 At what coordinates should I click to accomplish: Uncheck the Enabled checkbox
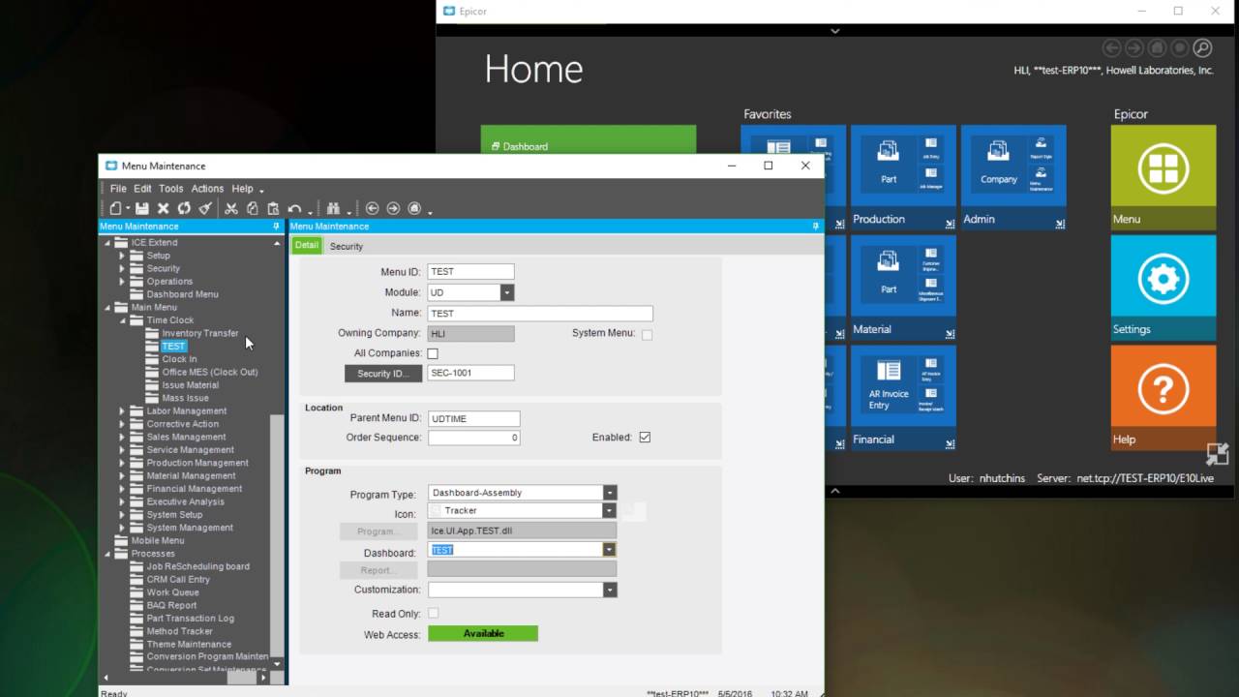pos(645,438)
